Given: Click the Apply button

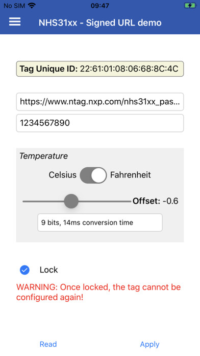Looking at the screenshot, I should point(149,344).
